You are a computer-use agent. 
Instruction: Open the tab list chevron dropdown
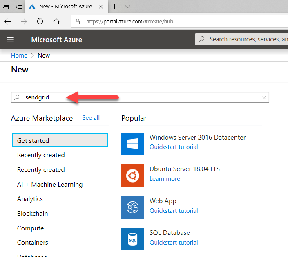[127, 7]
